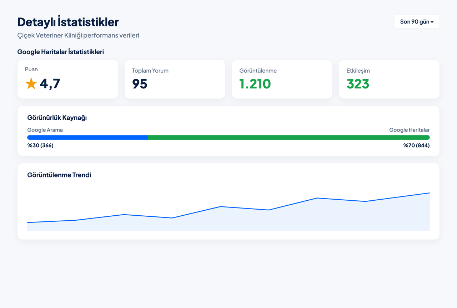457x308 pixels.
Task: Click the blue Google Arama bar segment
Action: (88, 137)
